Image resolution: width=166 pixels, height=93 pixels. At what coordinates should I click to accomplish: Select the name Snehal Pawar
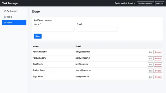click(39, 70)
